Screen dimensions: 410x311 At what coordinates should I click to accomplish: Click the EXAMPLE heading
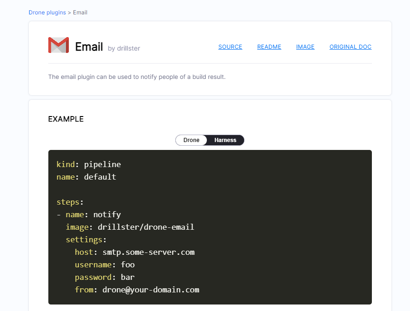coord(66,119)
